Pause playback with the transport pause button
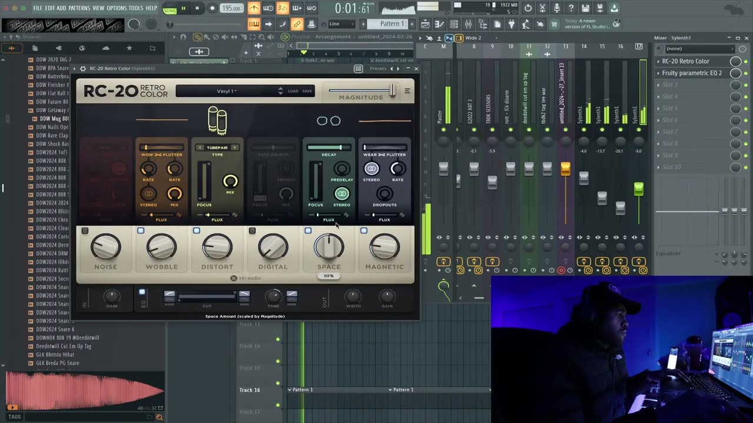The image size is (753, 423). 184,8
